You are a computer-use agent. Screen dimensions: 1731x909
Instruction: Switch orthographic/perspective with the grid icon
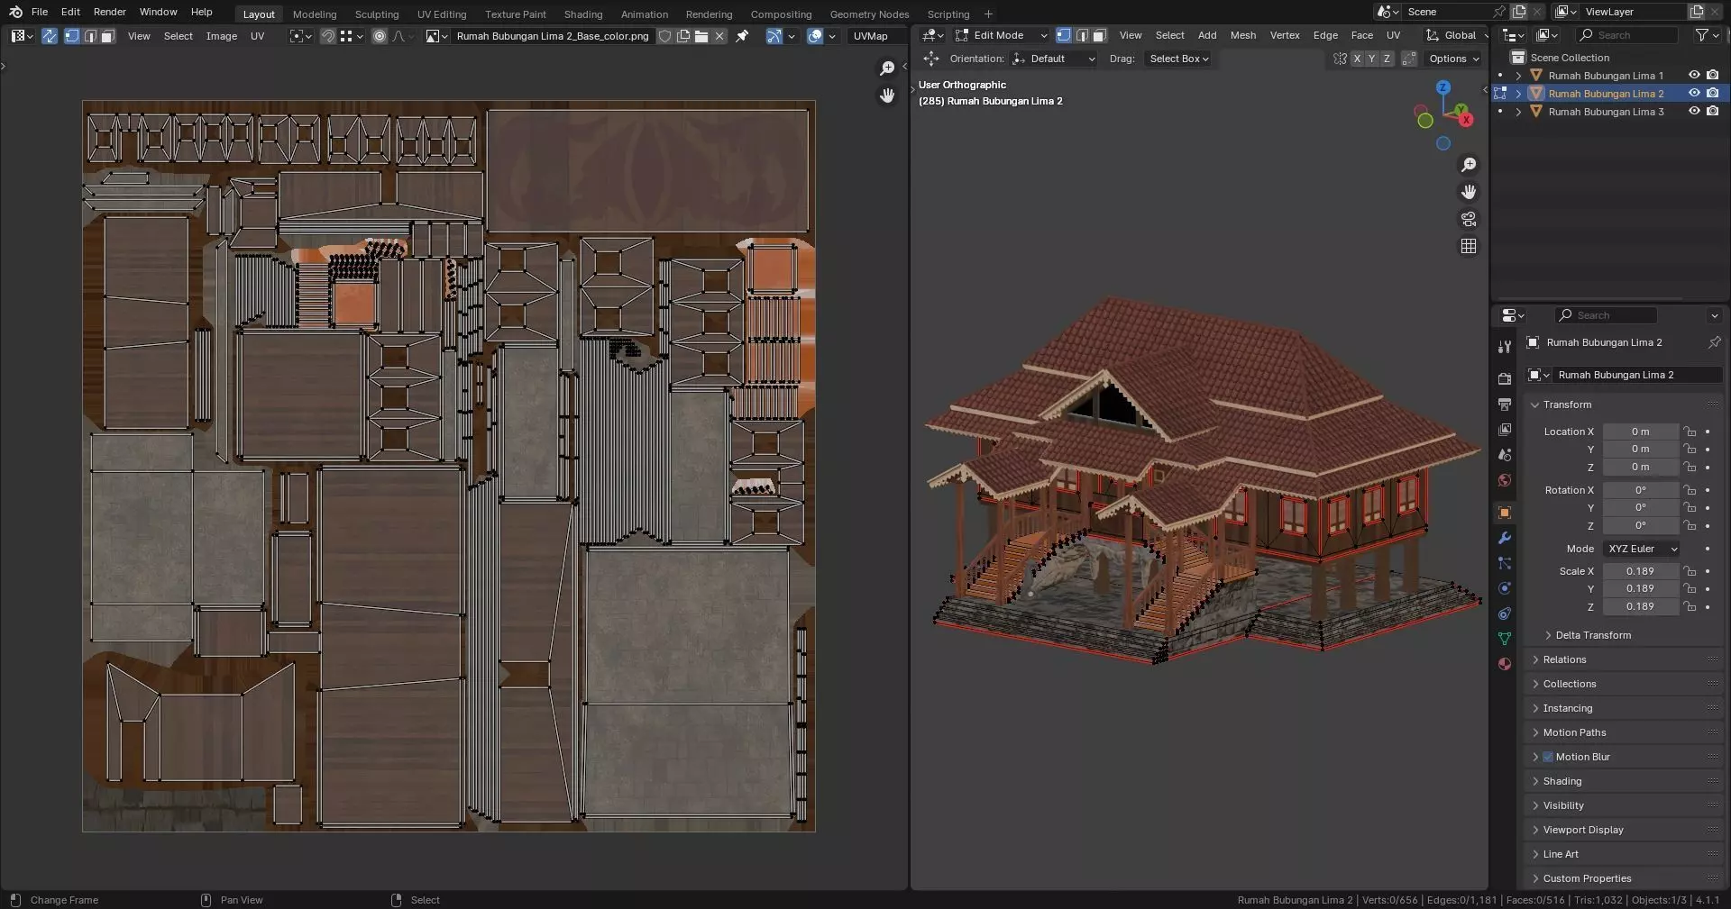pos(1469,246)
